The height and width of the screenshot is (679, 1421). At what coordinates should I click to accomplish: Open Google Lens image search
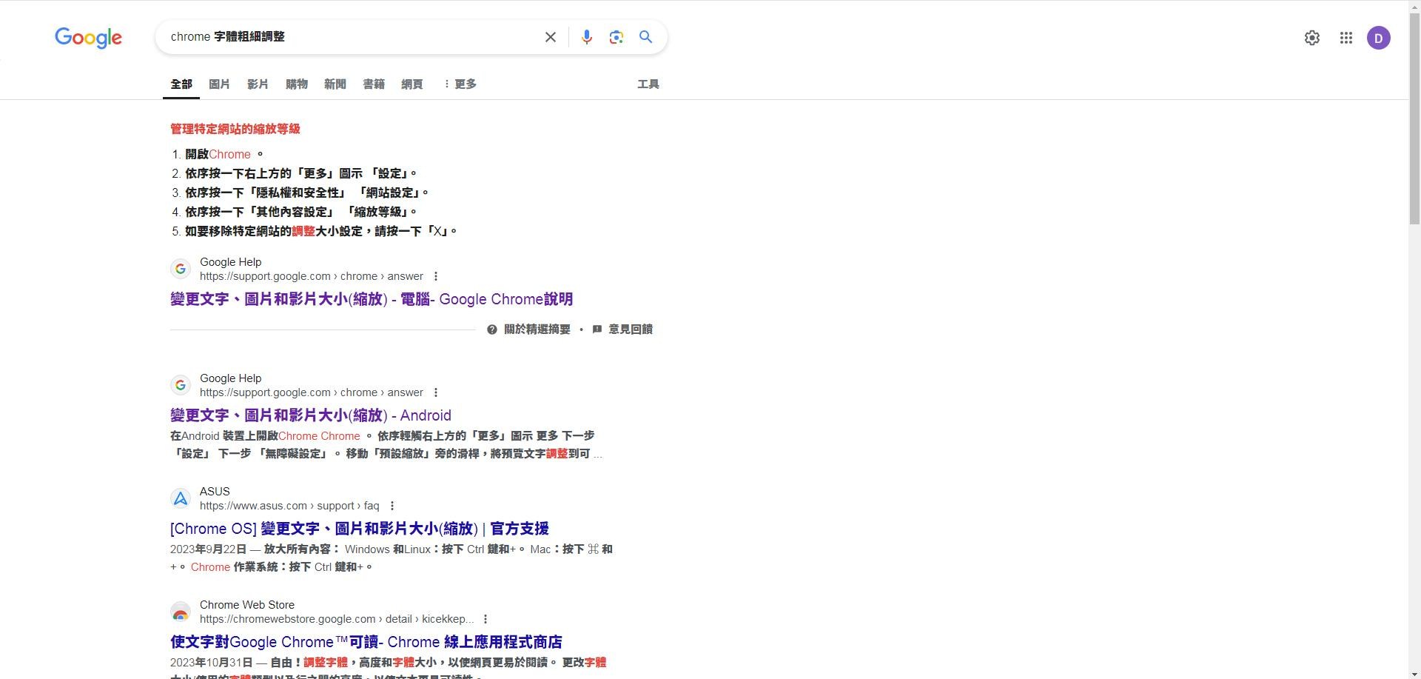[616, 37]
